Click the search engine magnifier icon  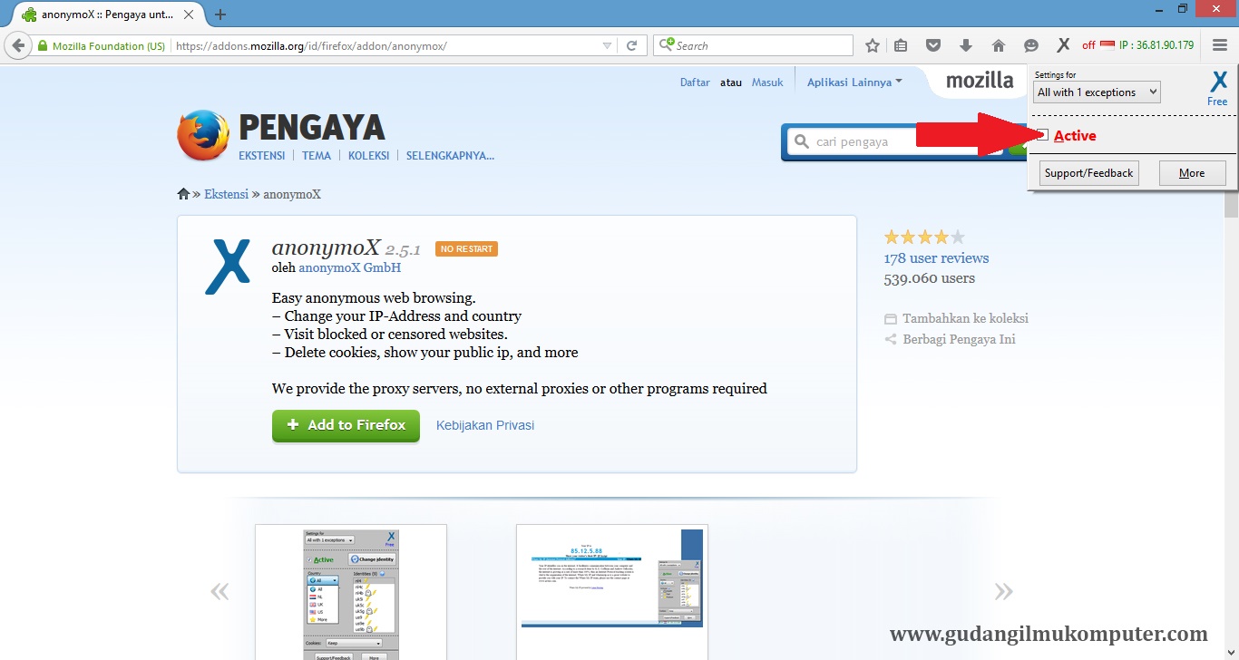665,45
